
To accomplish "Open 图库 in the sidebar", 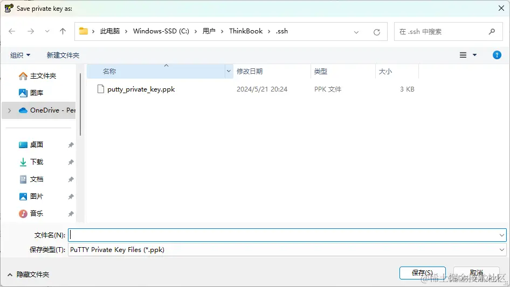I will (x=31, y=93).
